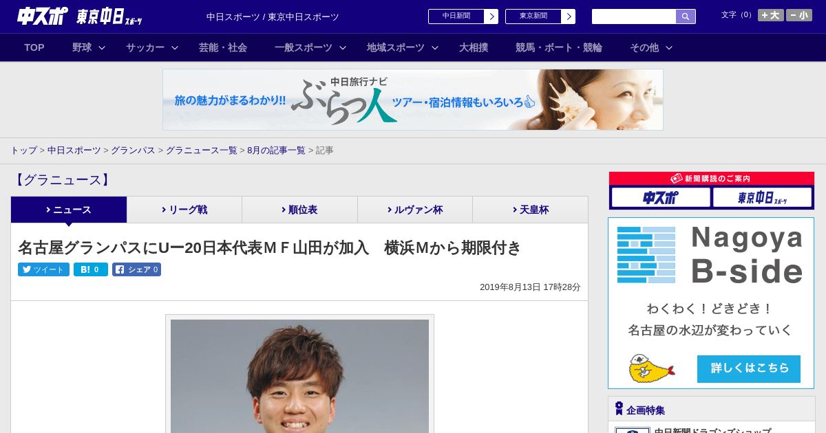The image size is (826, 433).
Task: Go to 中日スポーツ breadcrumb
Action: coord(74,150)
